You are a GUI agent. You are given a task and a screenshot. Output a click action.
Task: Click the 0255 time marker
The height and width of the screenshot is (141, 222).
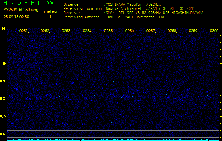pyautogui.click(x=108, y=31)
